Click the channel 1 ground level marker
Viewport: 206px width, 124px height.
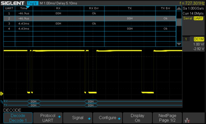(x=2, y=93)
